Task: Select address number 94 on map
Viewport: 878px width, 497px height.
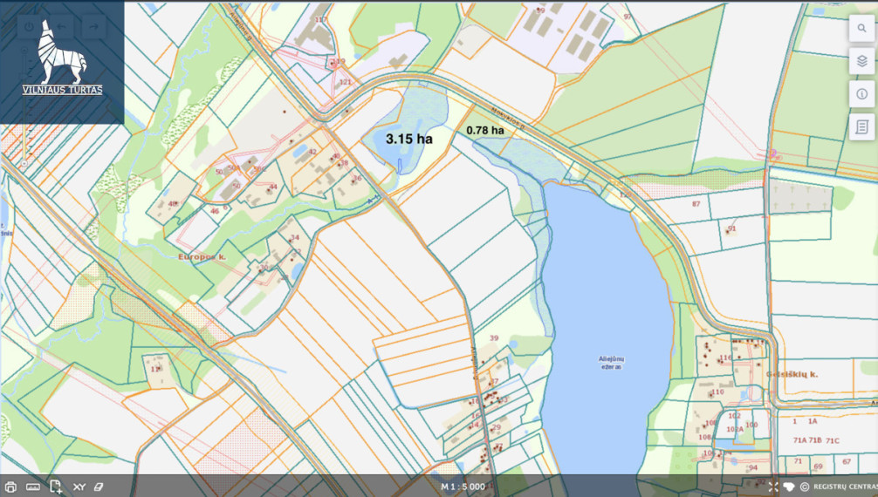Action: 753,468
